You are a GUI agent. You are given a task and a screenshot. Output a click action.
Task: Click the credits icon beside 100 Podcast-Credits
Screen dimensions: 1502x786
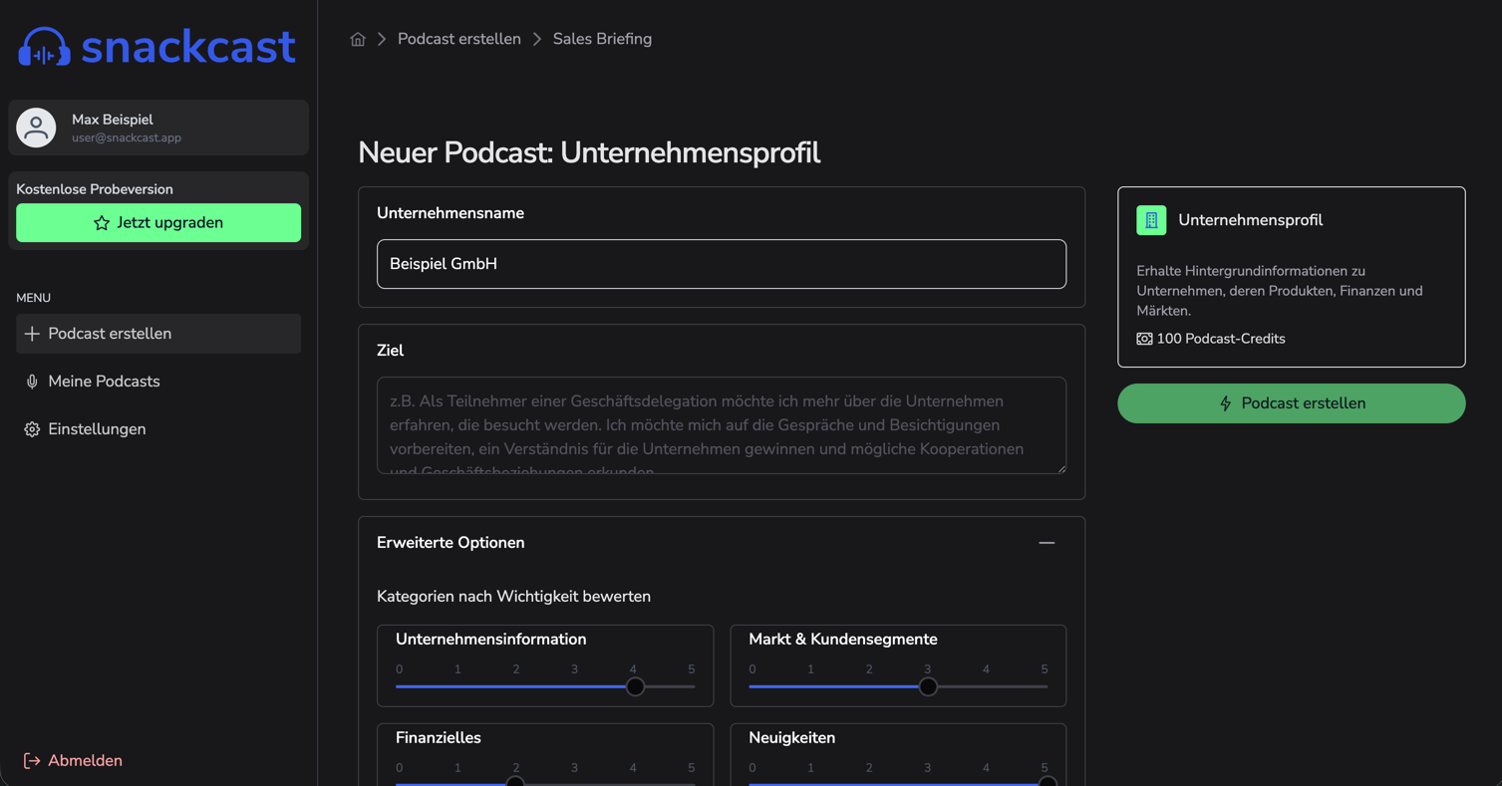pyautogui.click(x=1143, y=338)
